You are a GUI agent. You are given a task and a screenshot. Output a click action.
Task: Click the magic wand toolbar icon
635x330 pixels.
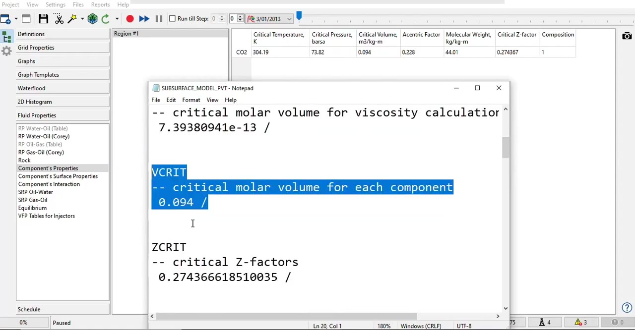coord(72,18)
